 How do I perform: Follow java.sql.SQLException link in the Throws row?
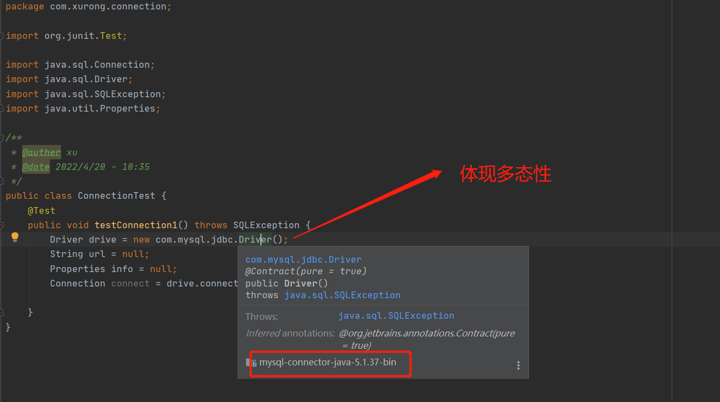pyautogui.click(x=396, y=315)
